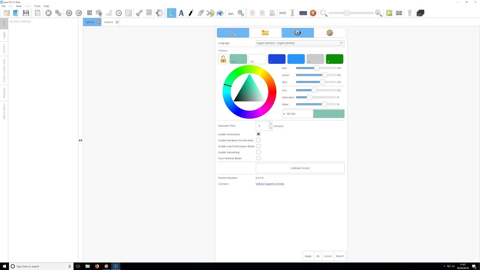The image size is (480, 270).
Task: Click the floppy disk save icon
Action: (26, 13)
